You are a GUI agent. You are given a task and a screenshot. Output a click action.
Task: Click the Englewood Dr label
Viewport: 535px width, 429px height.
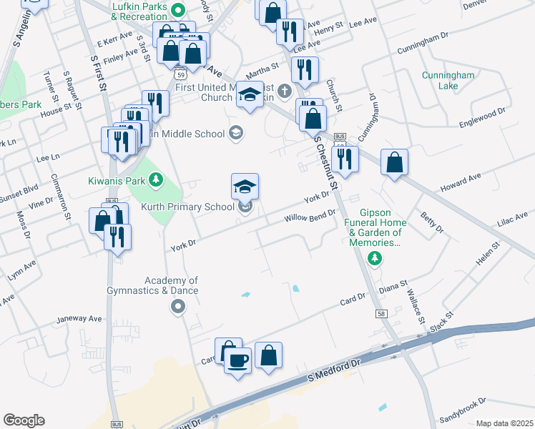click(x=482, y=118)
